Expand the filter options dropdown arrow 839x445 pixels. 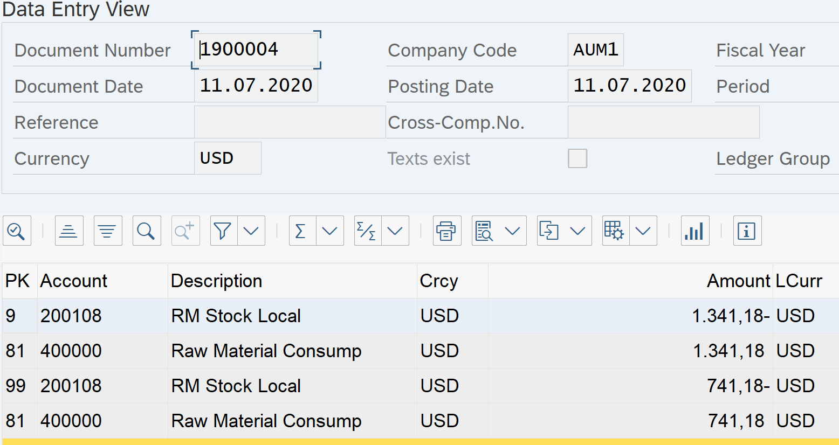click(x=251, y=231)
